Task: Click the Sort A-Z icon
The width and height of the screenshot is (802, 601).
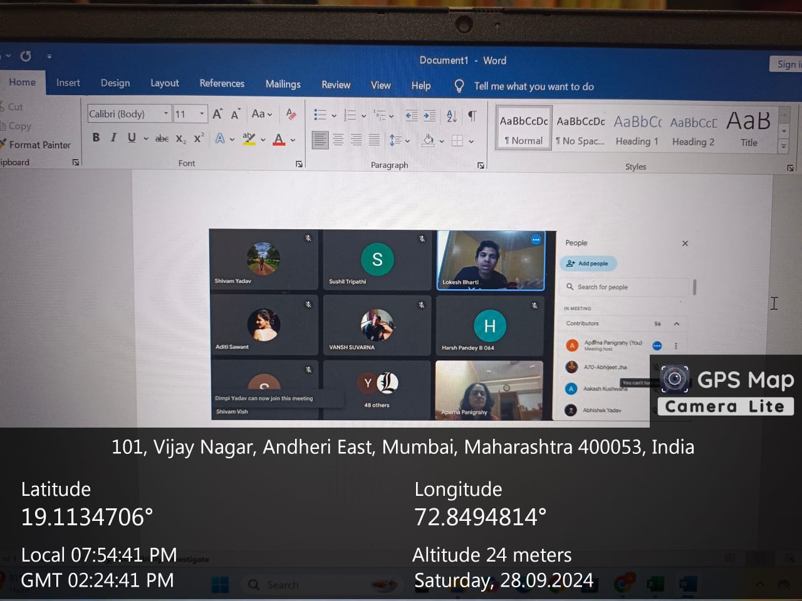Action: pos(452,116)
